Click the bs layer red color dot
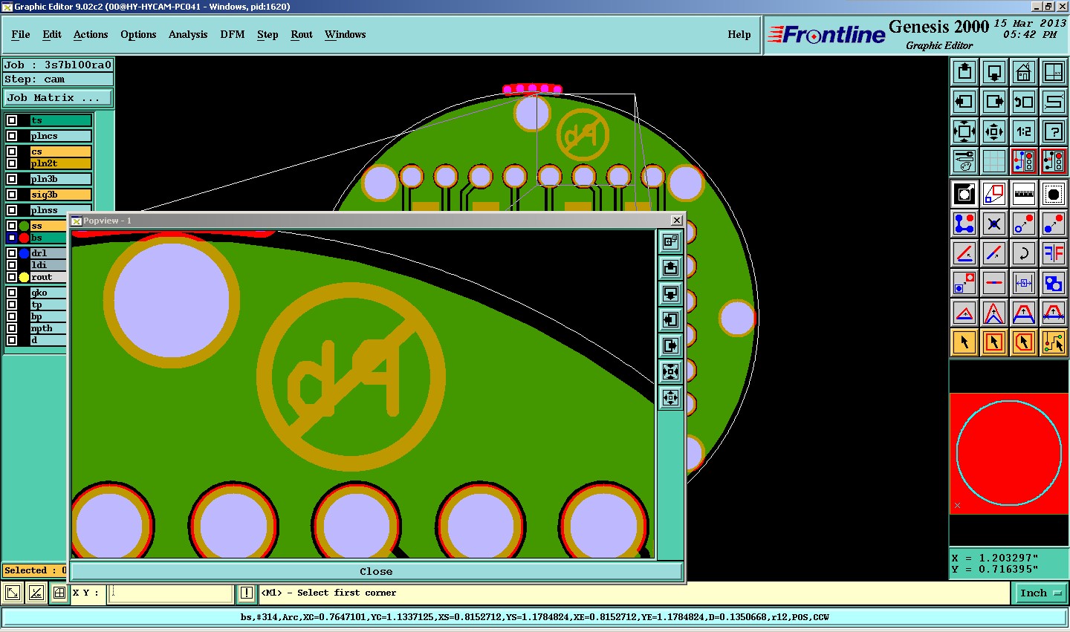The height and width of the screenshot is (632, 1070). (x=24, y=238)
